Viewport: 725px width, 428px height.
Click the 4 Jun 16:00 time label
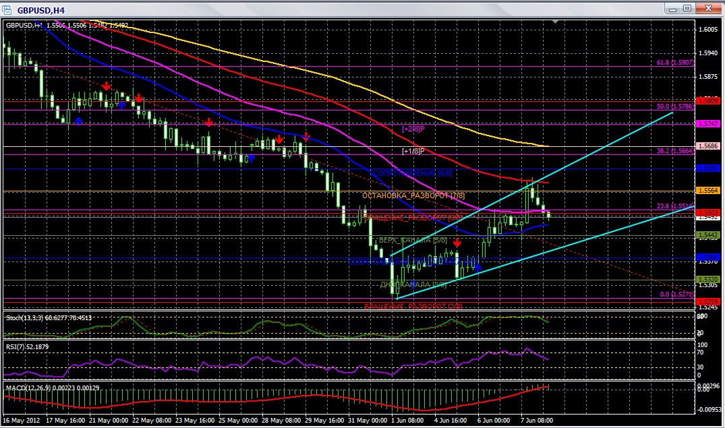pyautogui.click(x=451, y=420)
